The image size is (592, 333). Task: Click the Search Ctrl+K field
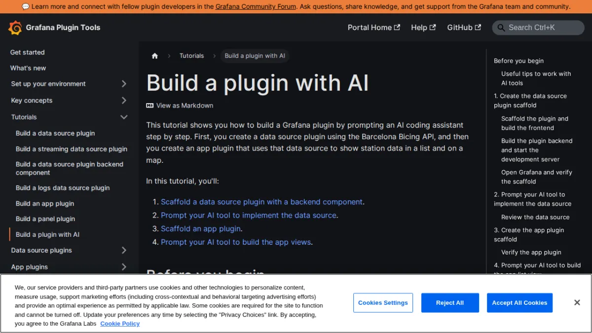coord(538,28)
